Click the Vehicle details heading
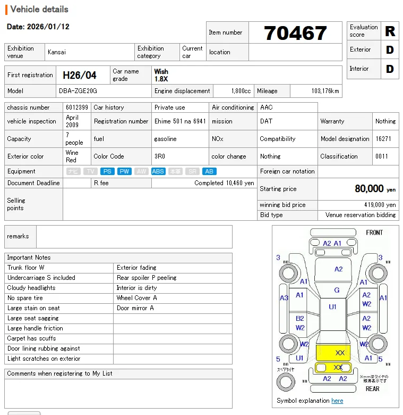Viewport: 403px width, 415px height. 39,9
